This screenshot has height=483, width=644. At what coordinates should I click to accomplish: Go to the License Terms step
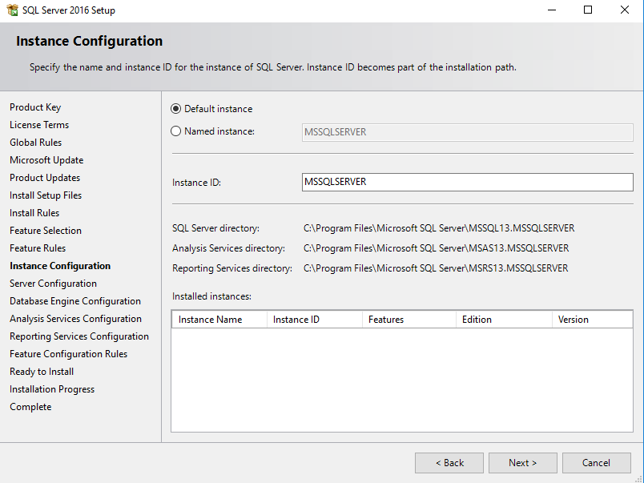click(x=39, y=125)
